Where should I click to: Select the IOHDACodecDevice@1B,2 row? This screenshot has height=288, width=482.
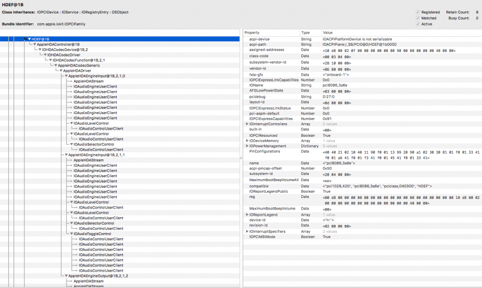pyautogui.click(x=120, y=50)
